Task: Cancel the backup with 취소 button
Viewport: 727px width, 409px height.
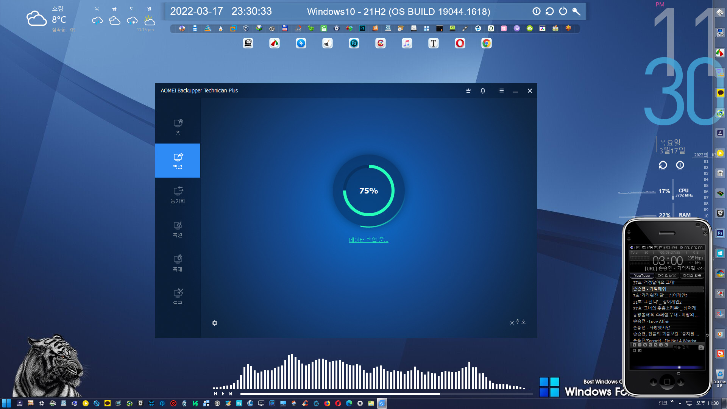Action: point(518,322)
